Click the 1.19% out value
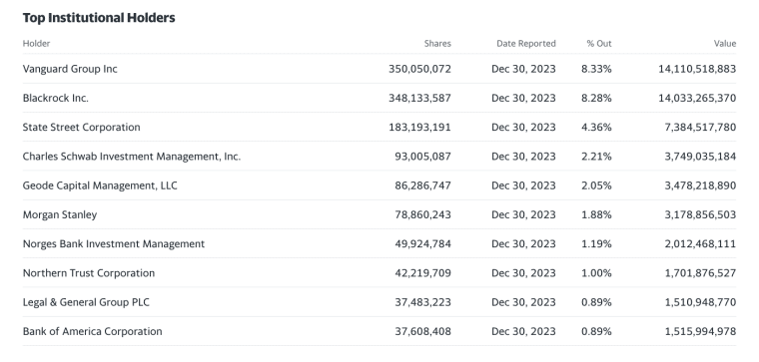The width and height of the screenshot is (759, 362). pyautogui.click(x=596, y=244)
